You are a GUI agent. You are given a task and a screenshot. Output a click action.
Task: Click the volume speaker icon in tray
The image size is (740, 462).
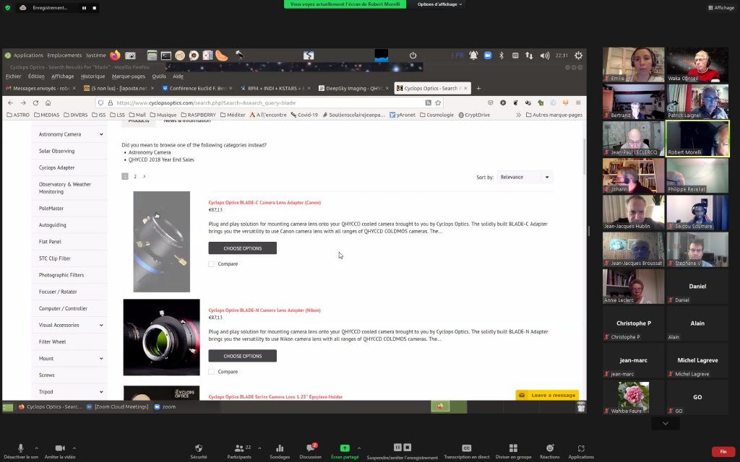[545, 56]
